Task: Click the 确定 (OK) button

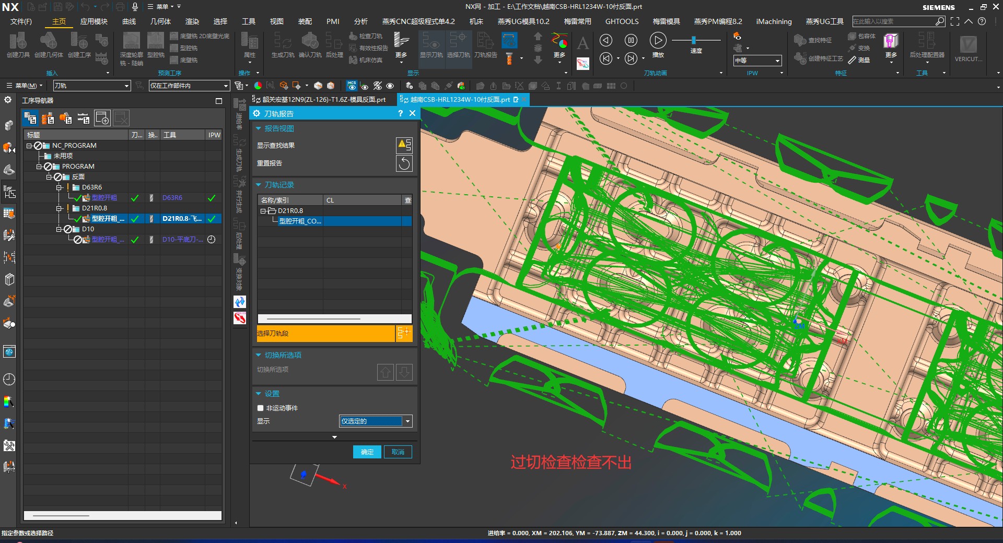Action: (x=367, y=452)
